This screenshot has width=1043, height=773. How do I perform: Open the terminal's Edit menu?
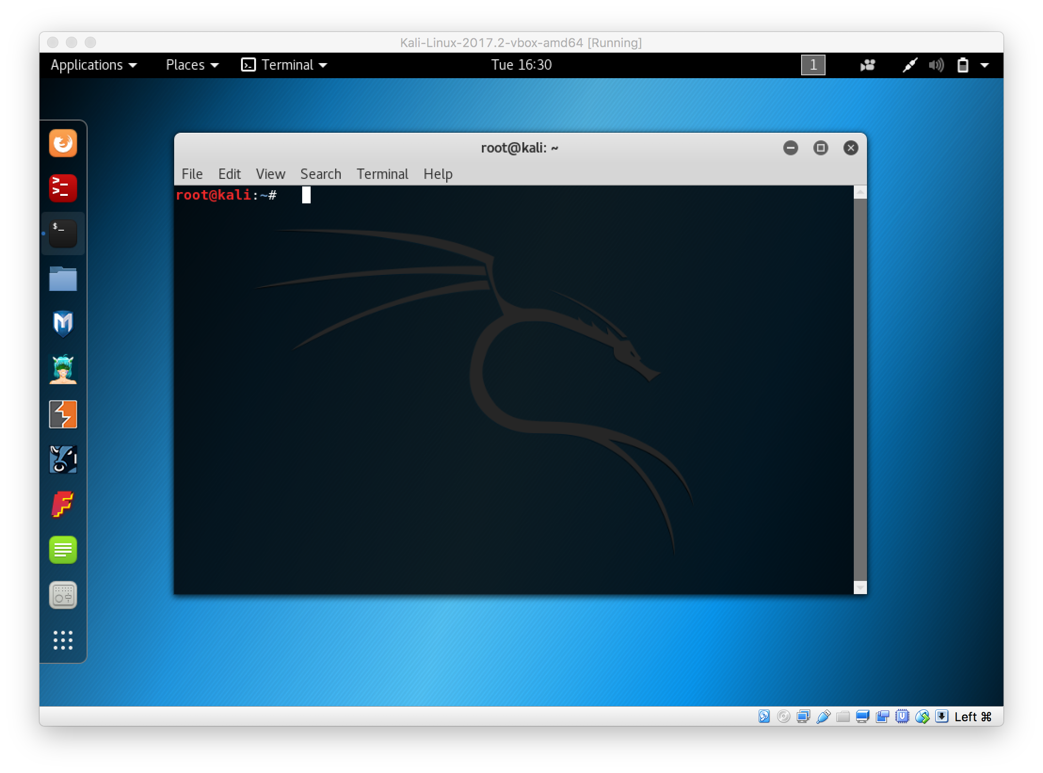(229, 174)
